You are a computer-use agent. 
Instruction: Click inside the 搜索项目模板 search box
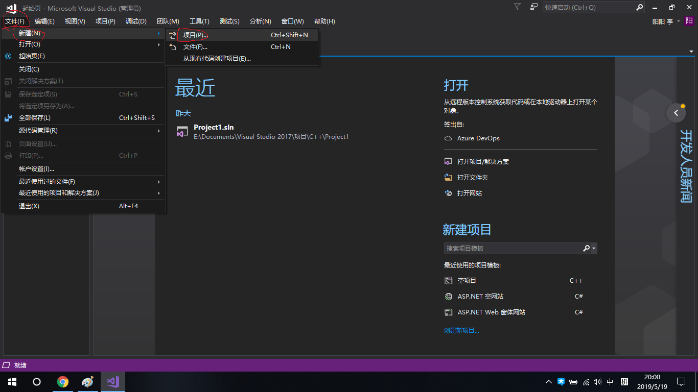(x=511, y=248)
